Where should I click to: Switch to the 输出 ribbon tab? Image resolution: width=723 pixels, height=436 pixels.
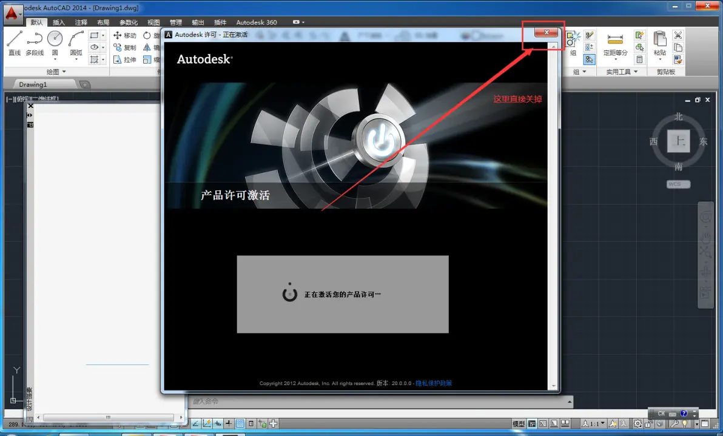pos(198,22)
